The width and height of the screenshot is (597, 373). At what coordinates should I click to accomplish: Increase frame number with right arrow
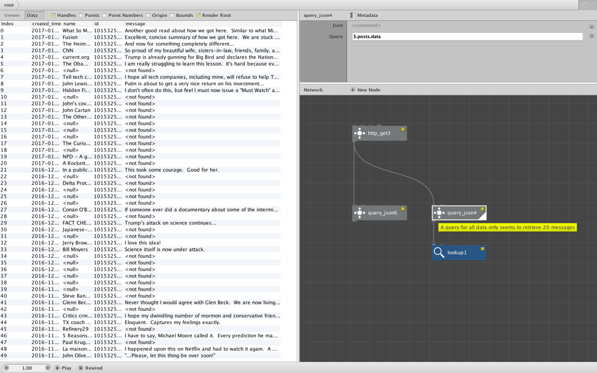click(x=48, y=368)
